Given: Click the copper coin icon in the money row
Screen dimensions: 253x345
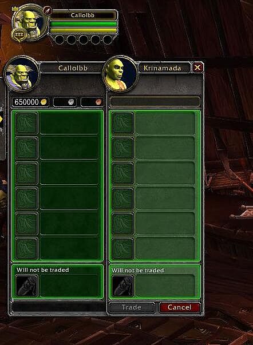Looking at the screenshot, I should (x=98, y=102).
